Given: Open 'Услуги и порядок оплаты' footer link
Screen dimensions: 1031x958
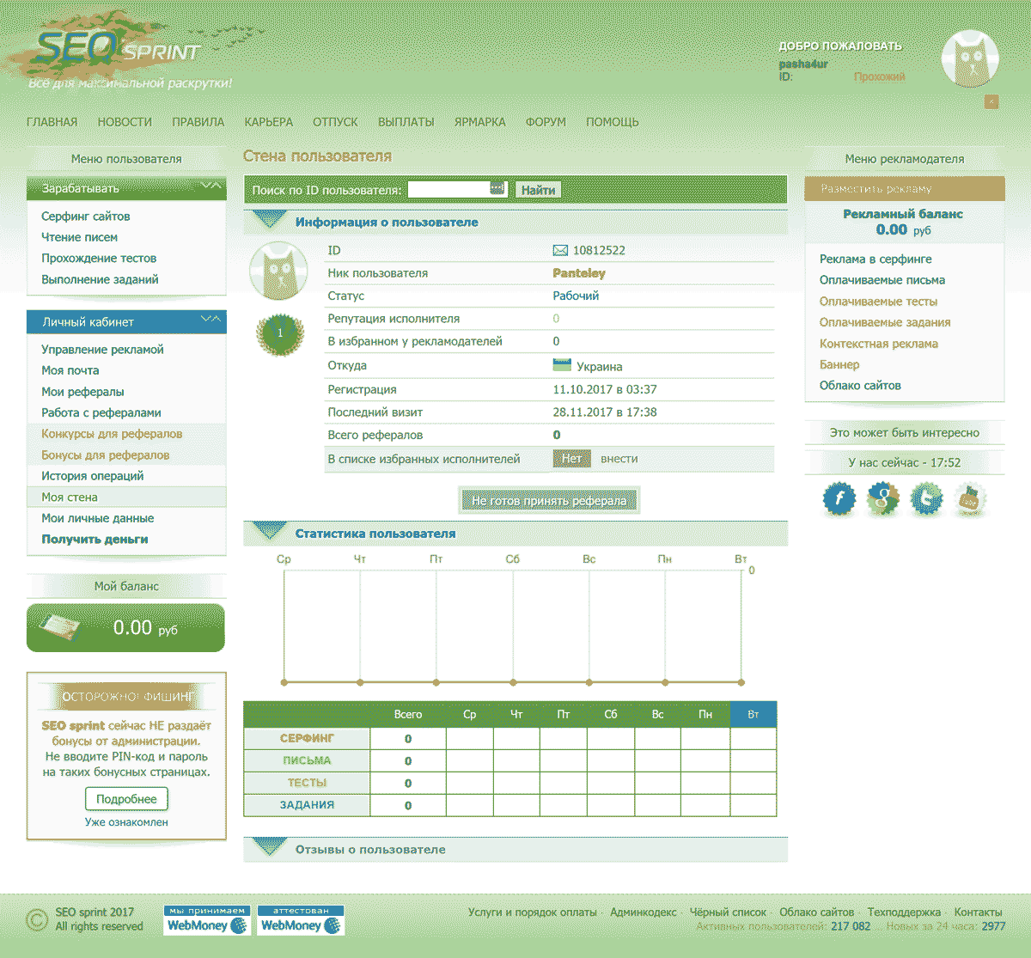Looking at the screenshot, I should 533,912.
